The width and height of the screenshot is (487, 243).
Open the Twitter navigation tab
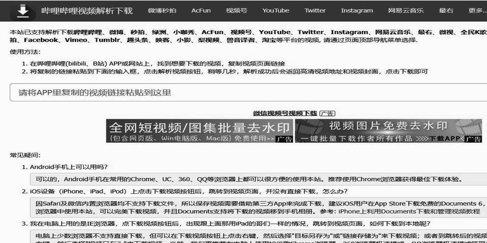tap(315, 11)
